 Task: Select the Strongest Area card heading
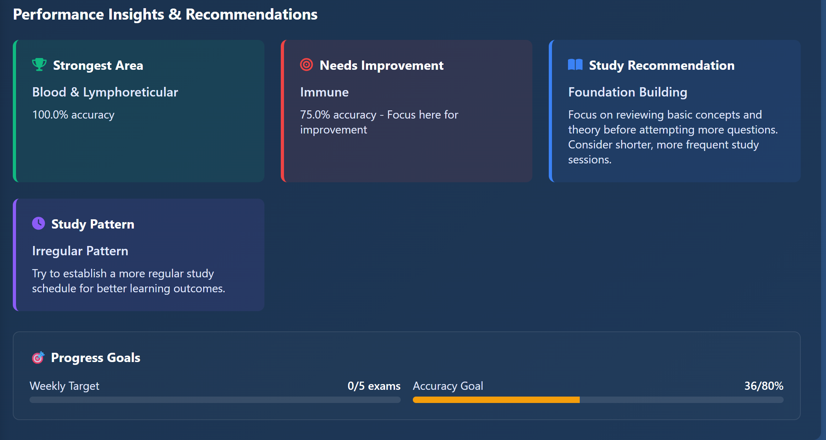tap(98, 66)
